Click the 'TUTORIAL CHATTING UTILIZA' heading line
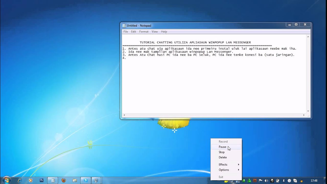The image size is (327, 184). (x=195, y=42)
